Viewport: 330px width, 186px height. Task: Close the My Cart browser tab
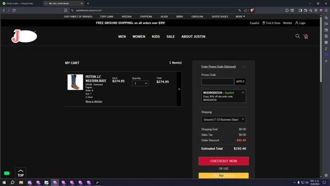point(81,4)
